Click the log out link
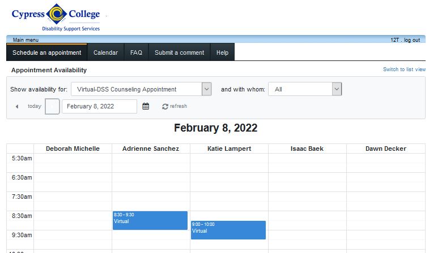The width and height of the screenshot is (429, 253). coord(412,40)
